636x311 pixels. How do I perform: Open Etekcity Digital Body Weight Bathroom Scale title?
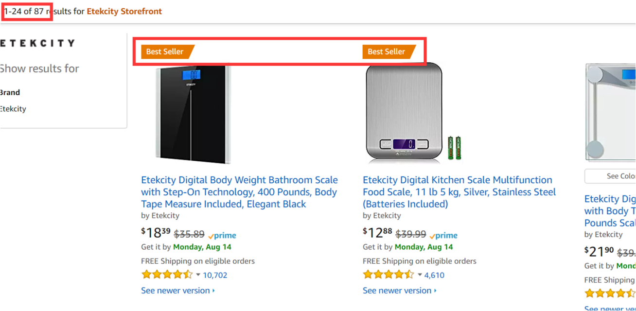coord(239,192)
